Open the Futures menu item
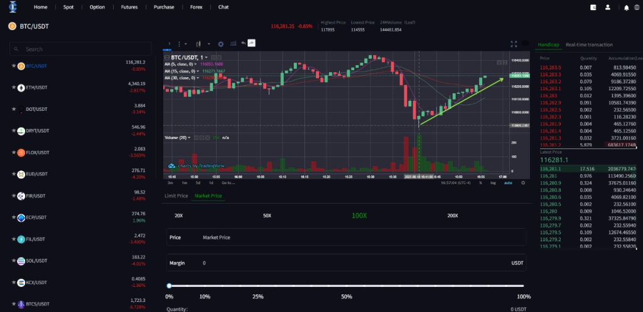Image resolution: width=643 pixels, height=312 pixels. (x=130, y=7)
